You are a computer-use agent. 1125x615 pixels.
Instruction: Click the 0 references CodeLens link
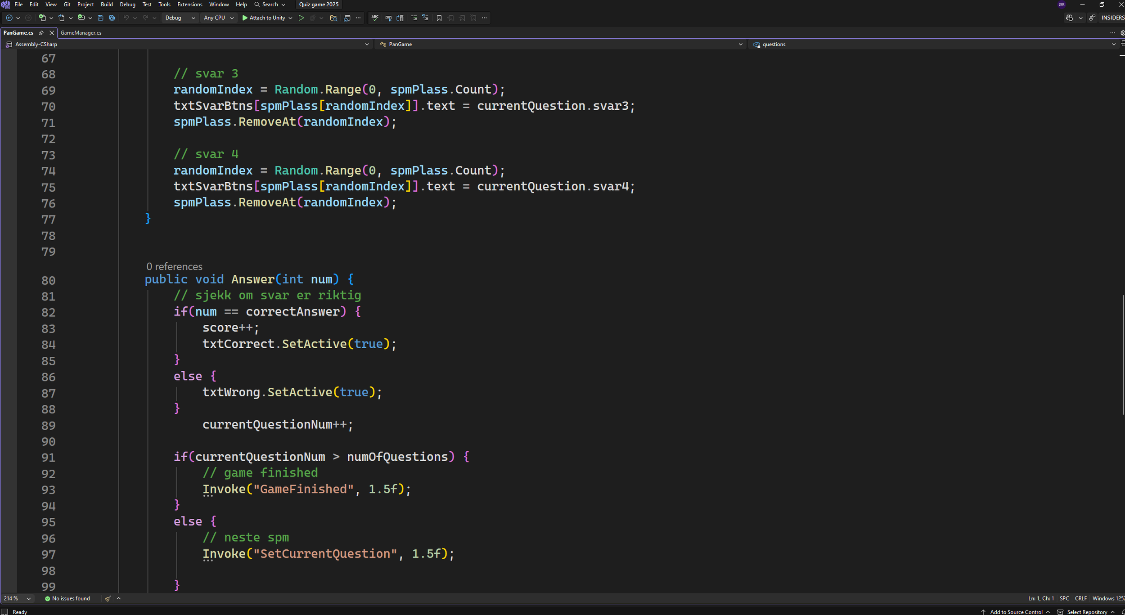(x=174, y=266)
